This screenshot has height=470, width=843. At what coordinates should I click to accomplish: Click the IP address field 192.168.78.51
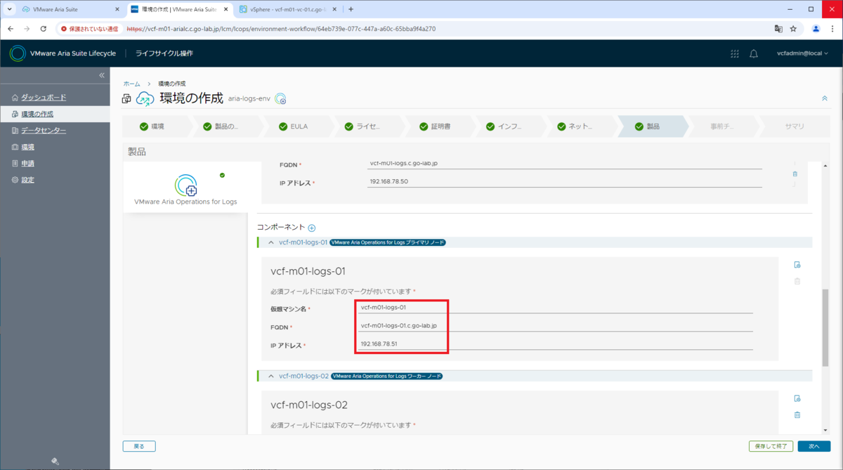556,344
